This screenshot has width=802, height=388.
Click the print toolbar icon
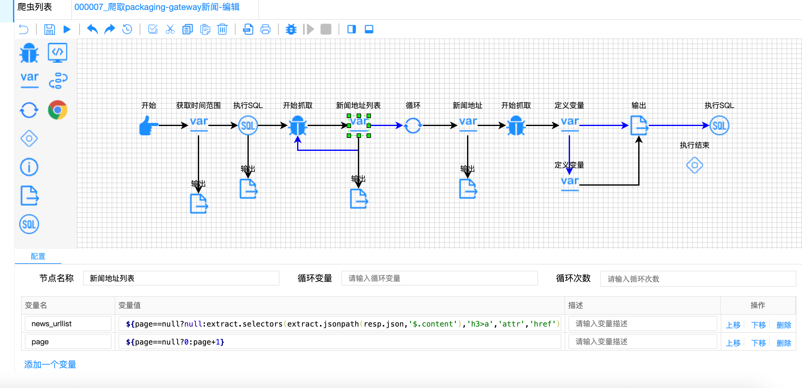click(265, 29)
